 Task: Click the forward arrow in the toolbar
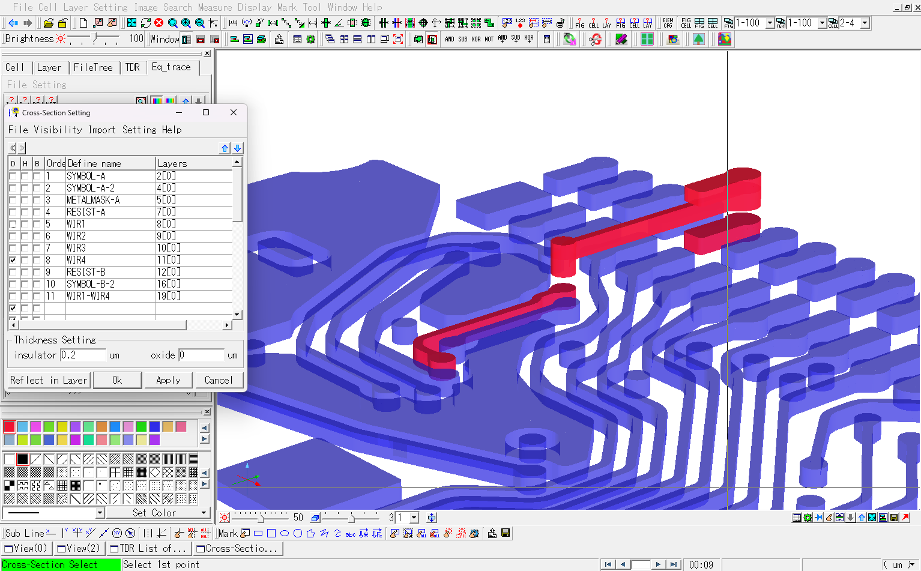point(27,23)
